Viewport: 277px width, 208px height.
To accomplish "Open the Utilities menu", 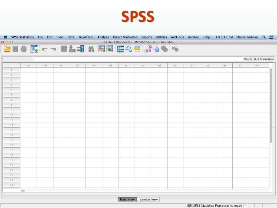I will click(161, 37).
